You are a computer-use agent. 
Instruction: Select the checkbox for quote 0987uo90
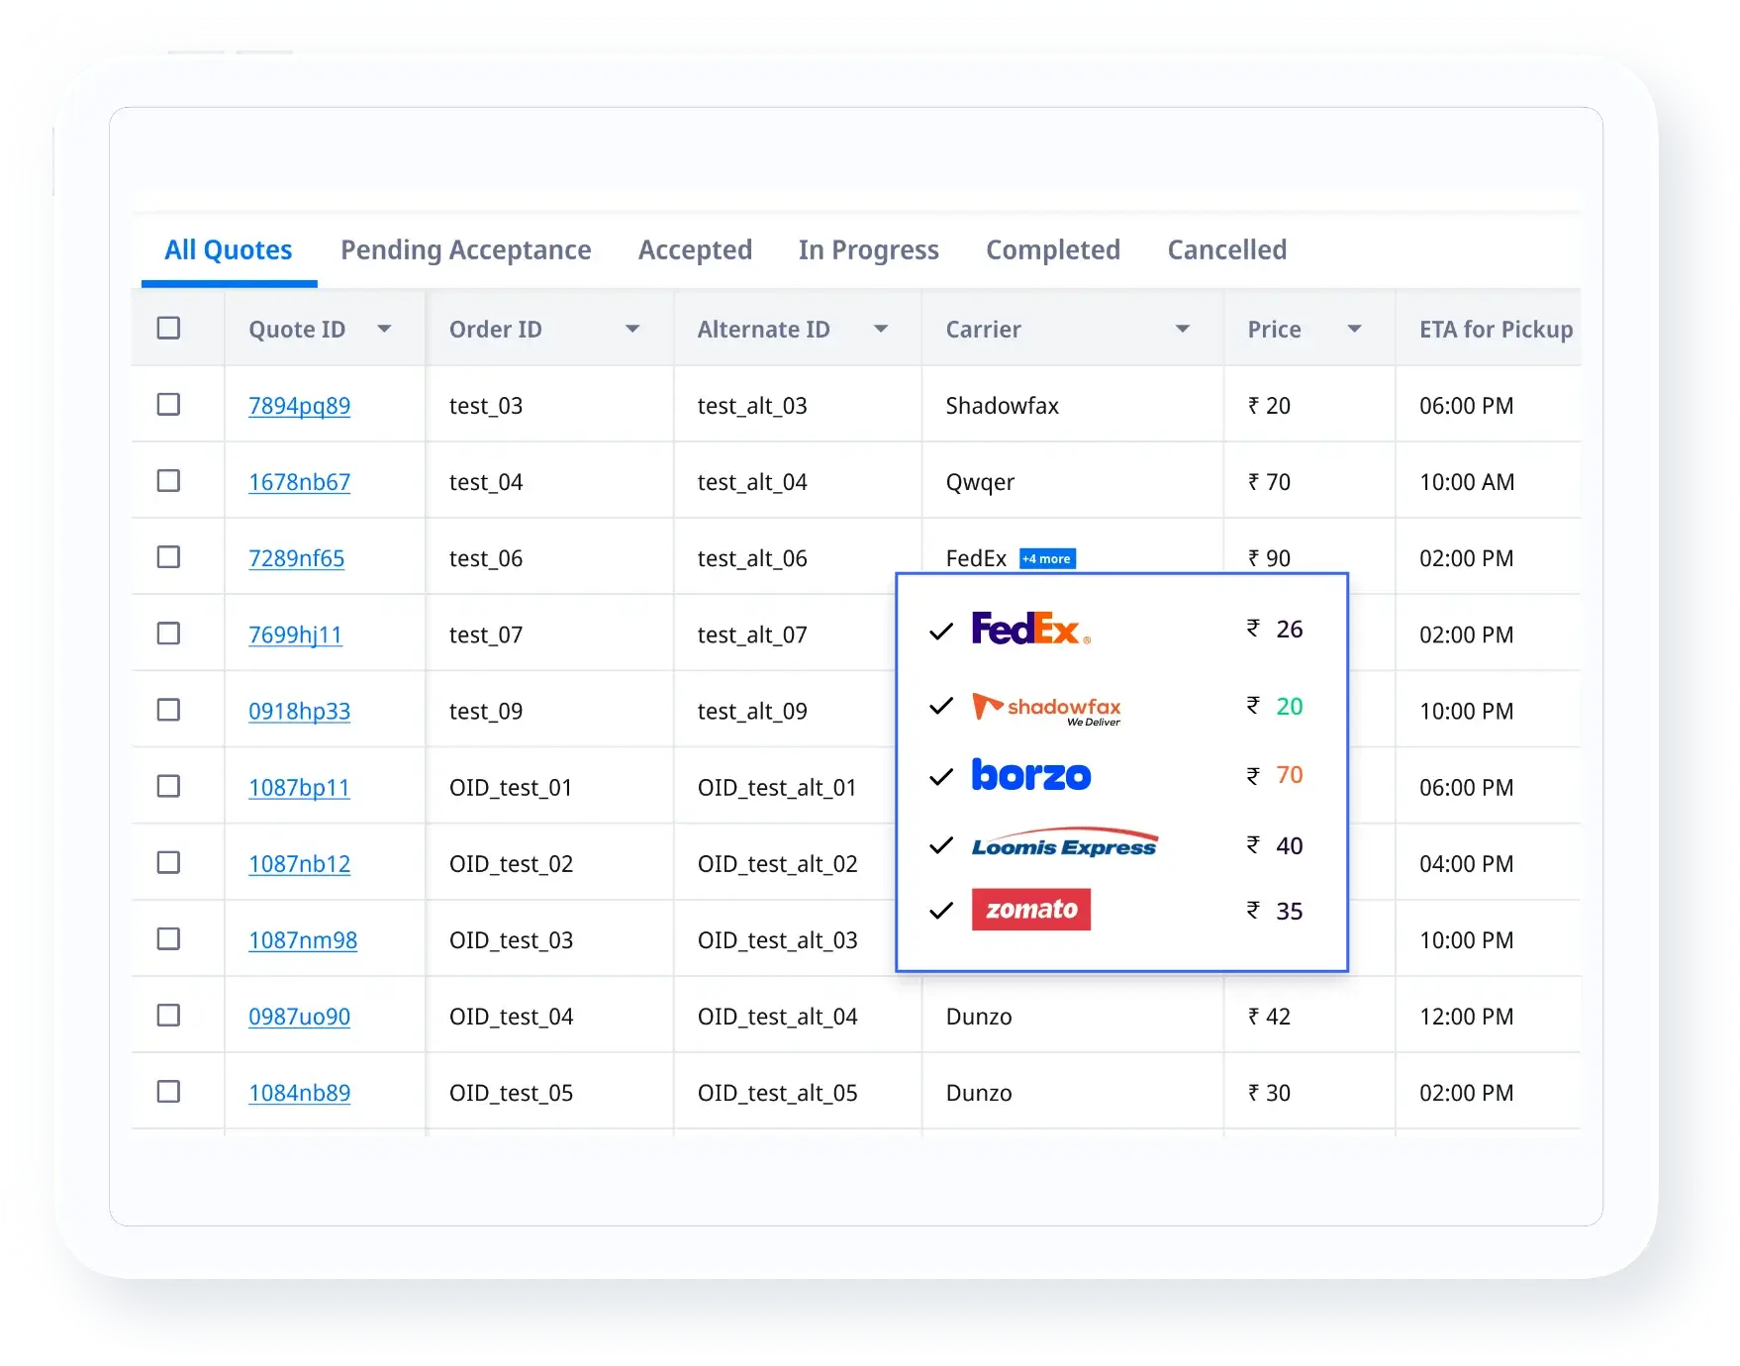(169, 1015)
